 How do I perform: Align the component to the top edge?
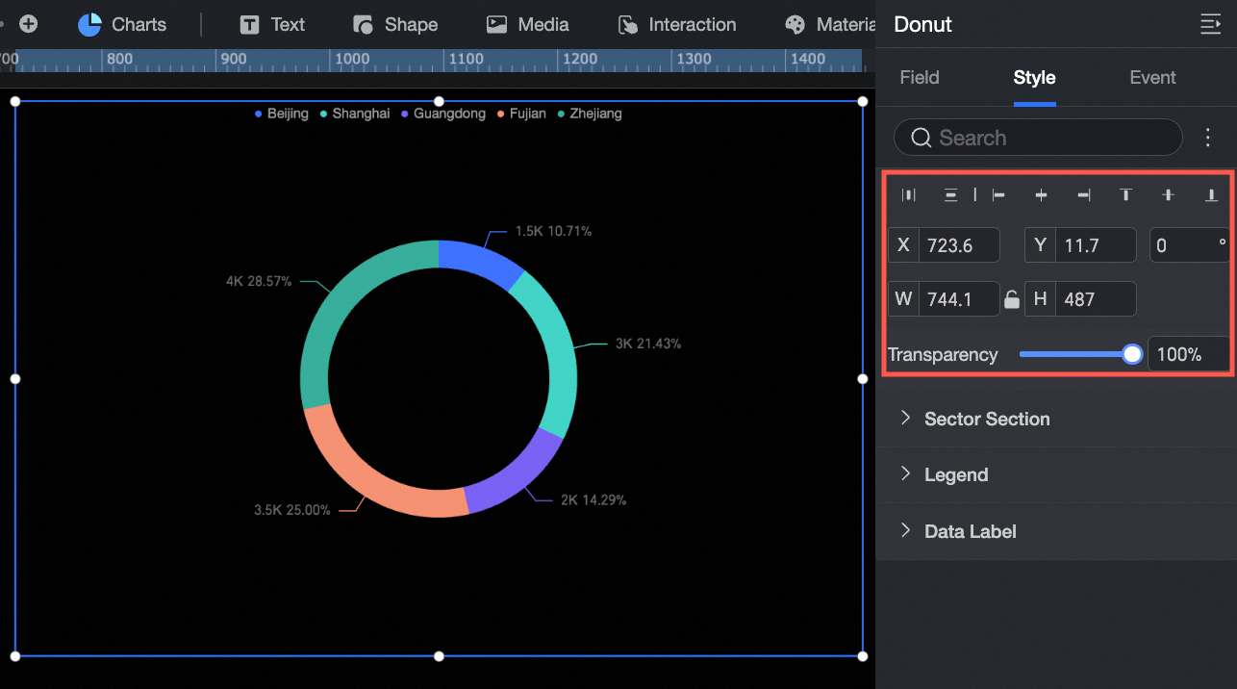click(1125, 195)
